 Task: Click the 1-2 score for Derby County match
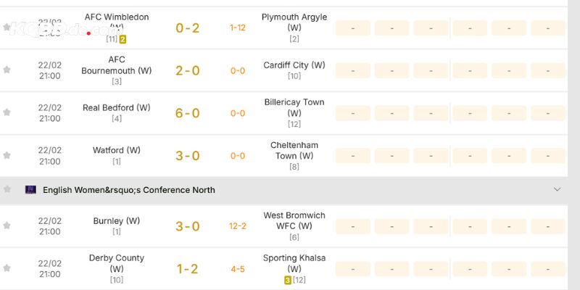coord(188,269)
